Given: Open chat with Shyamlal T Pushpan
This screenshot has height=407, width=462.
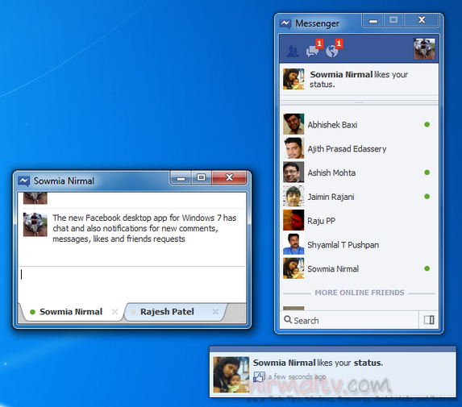Looking at the screenshot, I should [359, 244].
